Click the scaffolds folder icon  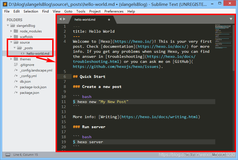coord(16,37)
